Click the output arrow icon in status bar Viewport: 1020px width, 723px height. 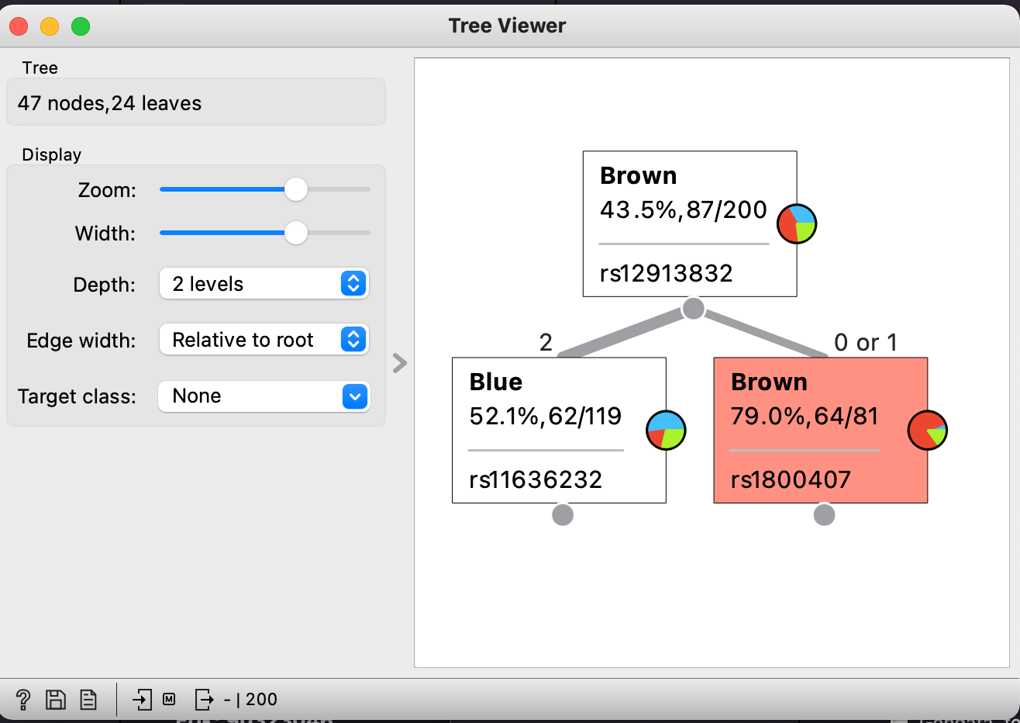point(204,700)
